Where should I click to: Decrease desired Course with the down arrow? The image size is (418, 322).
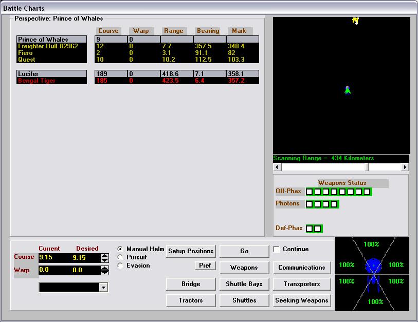pyautogui.click(x=105, y=260)
